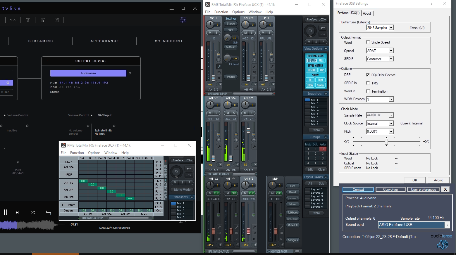Open the Window menu in matrix TotalMix window

click(111, 153)
